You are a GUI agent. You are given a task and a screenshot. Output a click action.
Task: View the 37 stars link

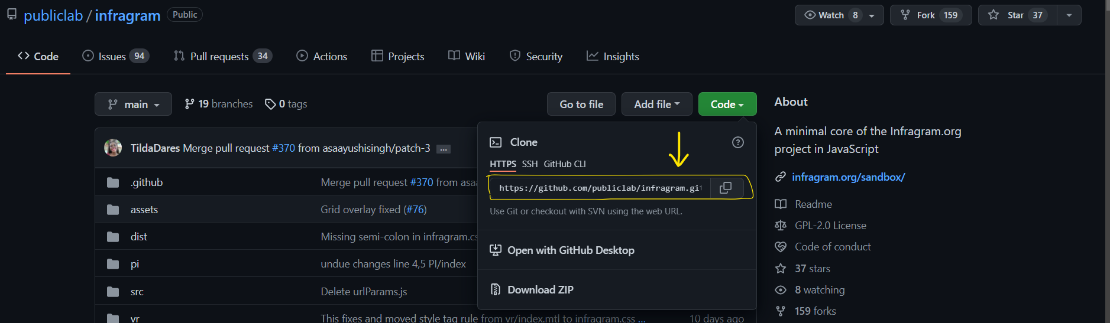click(813, 269)
